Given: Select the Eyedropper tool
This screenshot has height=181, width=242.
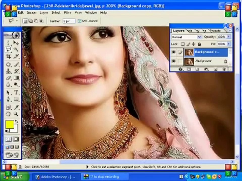Looking at the screenshot, I should tap(16, 107).
